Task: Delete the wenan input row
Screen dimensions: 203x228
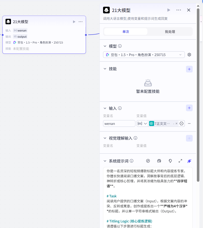Action: tap(189, 123)
